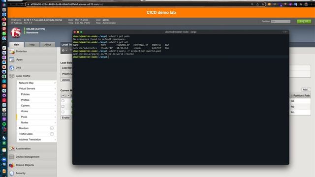
Task: Open the Shared Objects section label
Action: 25,165
